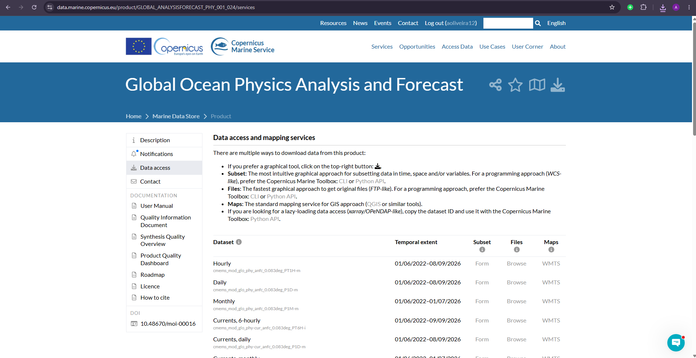Image resolution: width=696 pixels, height=358 pixels.
Task: Open Form for Currents, 6-hourly dataset
Action: coord(482,321)
